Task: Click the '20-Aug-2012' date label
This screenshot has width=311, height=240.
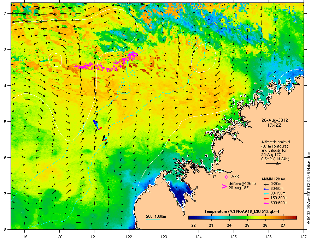Action: tap(275, 120)
